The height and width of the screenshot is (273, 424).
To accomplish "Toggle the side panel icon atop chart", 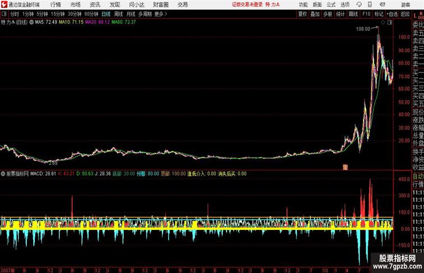I will tap(390, 22).
